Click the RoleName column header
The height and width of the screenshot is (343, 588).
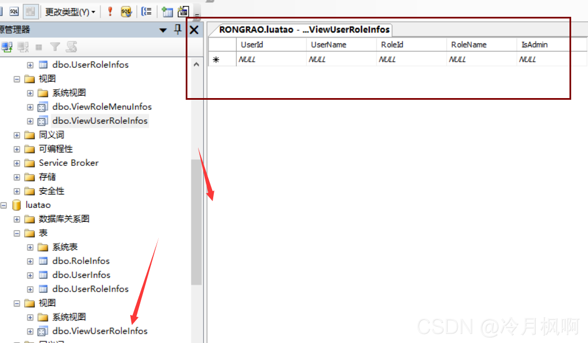coord(481,45)
